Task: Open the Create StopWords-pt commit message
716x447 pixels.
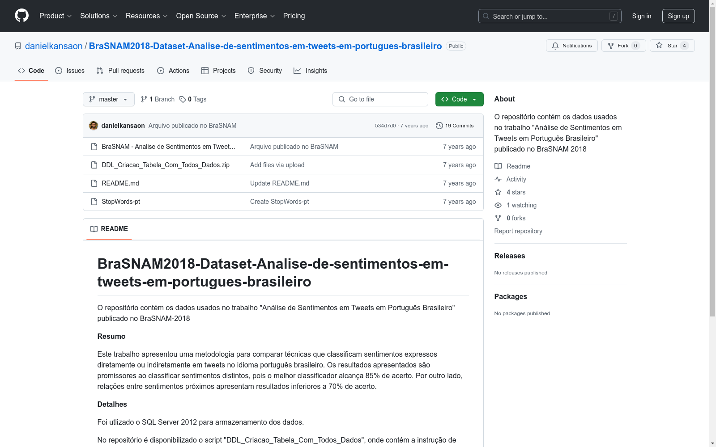Action: 280,202
